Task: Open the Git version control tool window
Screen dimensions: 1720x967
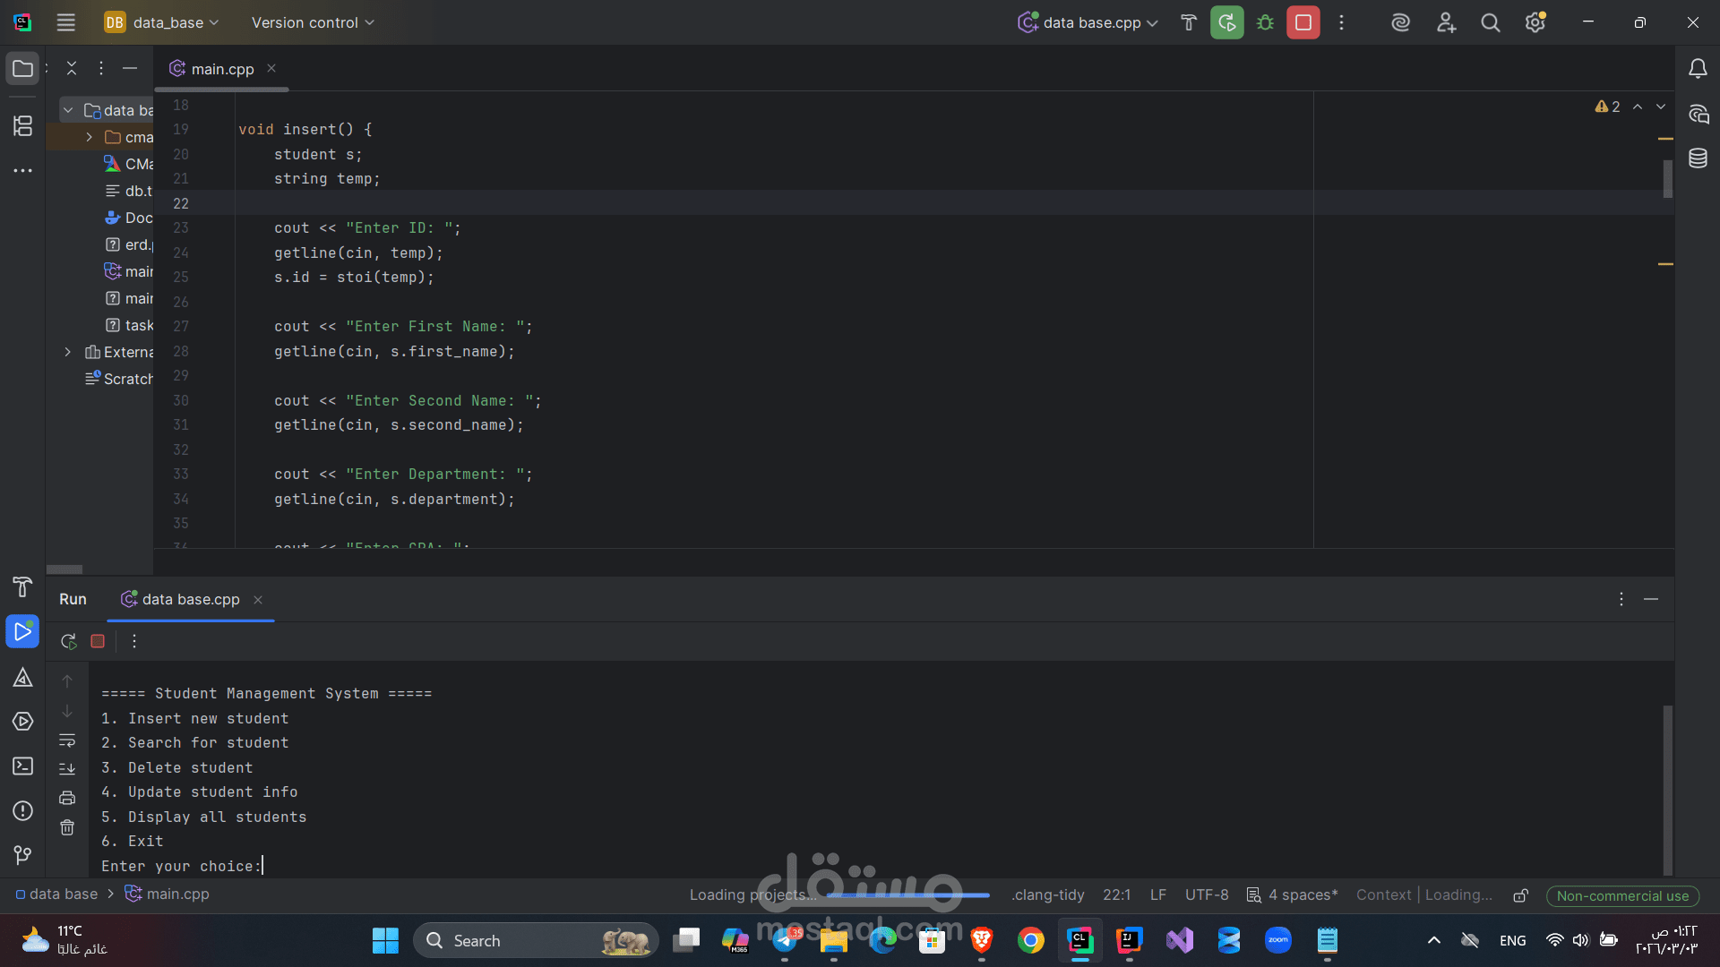Action: (x=23, y=856)
